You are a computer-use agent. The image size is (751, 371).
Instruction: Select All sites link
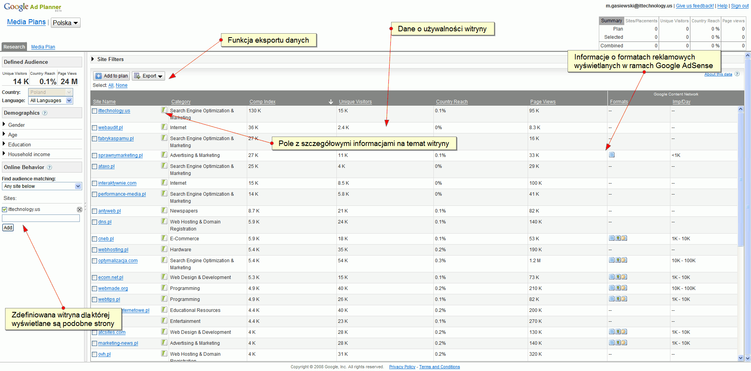click(111, 85)
